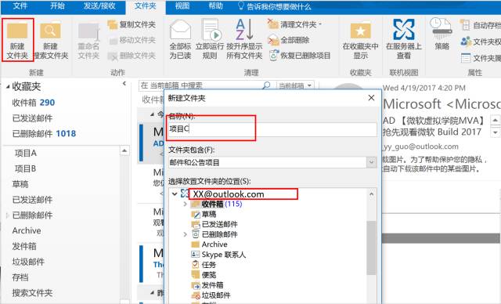Open 已发送邮件 (Sent Items) in Favorites
Screen dimensions: 501x304
[32, 118]
